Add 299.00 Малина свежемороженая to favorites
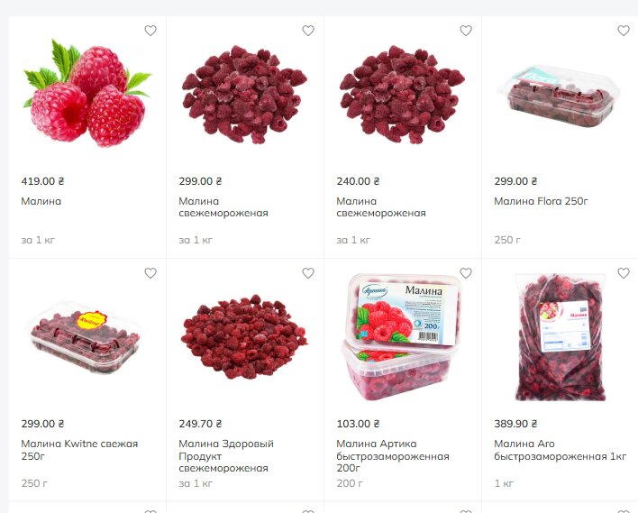This screenshot has width=638, height=513. (x=308, y=31)
